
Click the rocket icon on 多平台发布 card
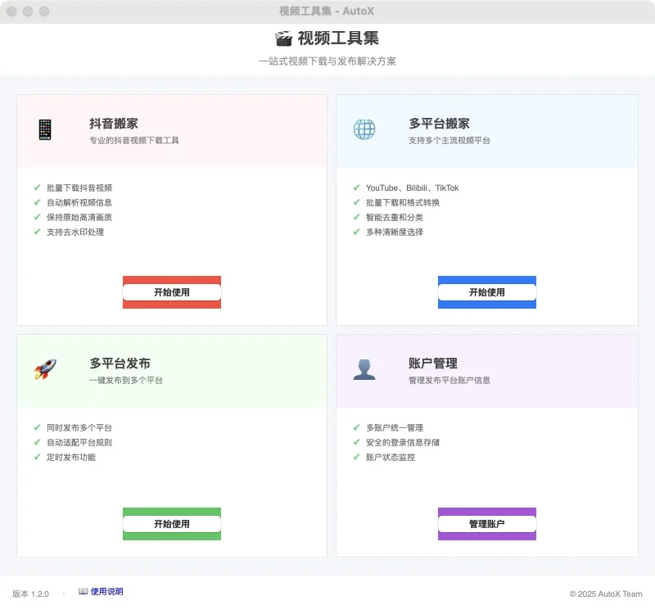(x=45, y=369)
